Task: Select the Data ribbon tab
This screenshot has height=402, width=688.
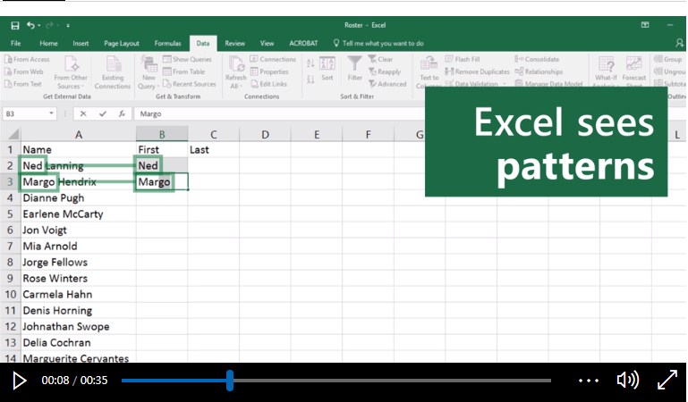Action: pyautogui.click(x=203, y=44)
